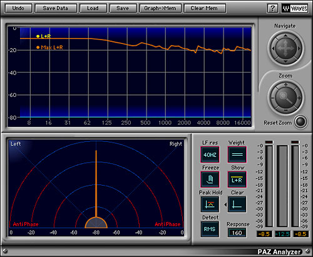Click the Undo button
This screenshot has width=313, height=257.
tap(18, 8)
